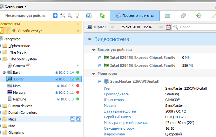This screenshot has width=216, height=137.
Task: Select the Custom devices folder
Action: point(20,106)
